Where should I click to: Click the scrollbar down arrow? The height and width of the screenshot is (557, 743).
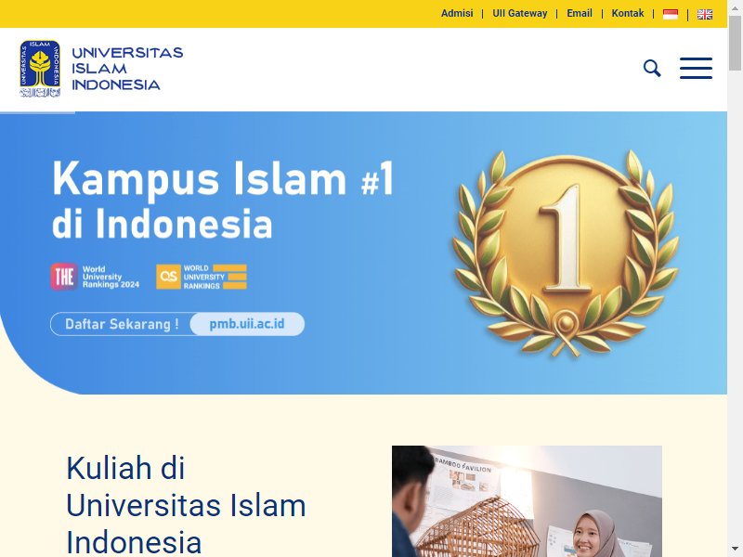pyautogui.click(x=735, y=551)
